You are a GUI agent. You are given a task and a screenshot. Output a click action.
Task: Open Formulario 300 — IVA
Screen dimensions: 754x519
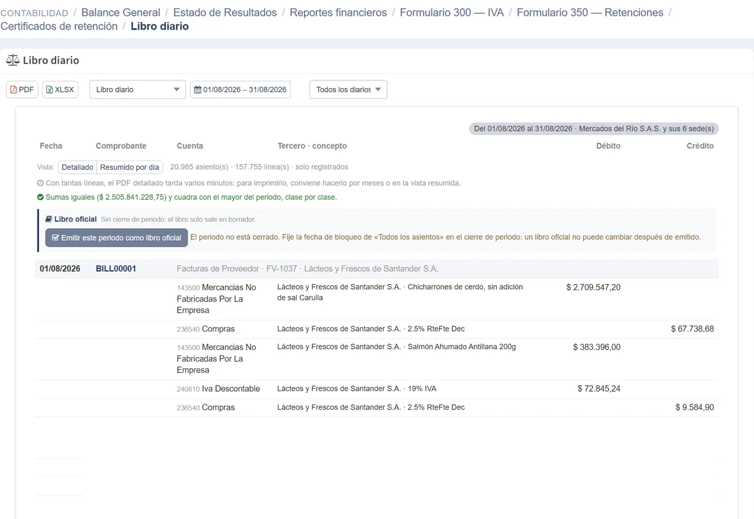452,13
